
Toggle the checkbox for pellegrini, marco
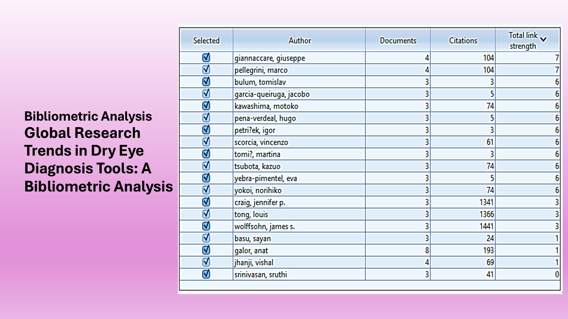click(x=206, y=70)
